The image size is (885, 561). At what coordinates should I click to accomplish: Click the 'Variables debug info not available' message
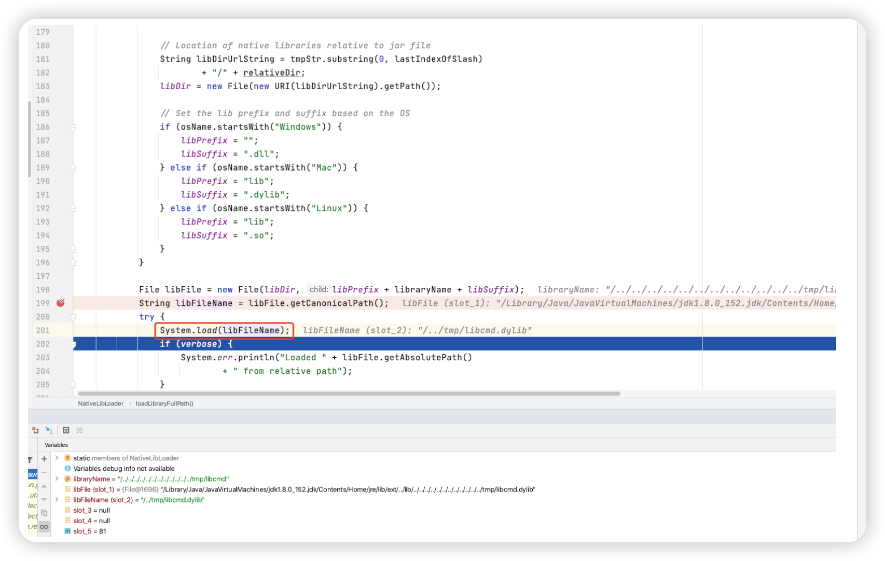pyautogui.click(x=124, y=468)
